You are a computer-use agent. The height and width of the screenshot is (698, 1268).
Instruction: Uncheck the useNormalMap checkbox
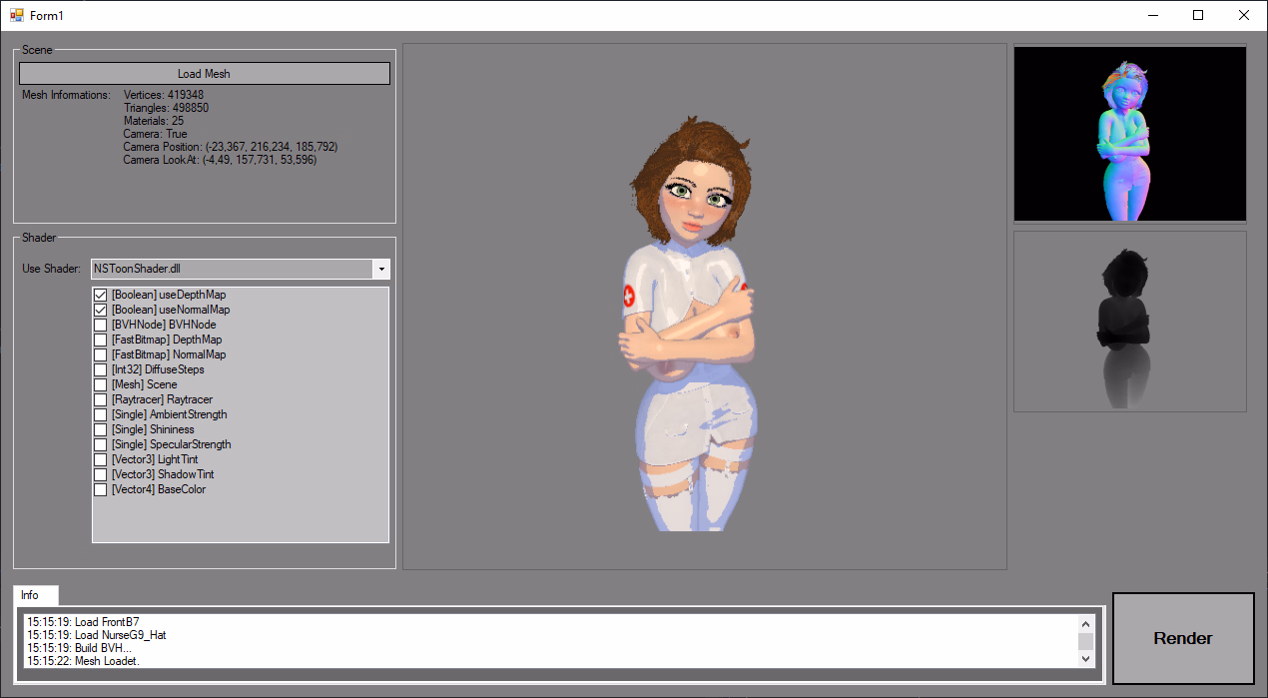[101, 311]
